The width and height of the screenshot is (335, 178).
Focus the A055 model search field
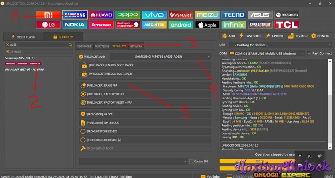(39, 44)
